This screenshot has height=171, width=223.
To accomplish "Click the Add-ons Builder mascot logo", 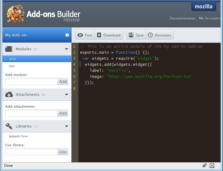I will point(16,14).
